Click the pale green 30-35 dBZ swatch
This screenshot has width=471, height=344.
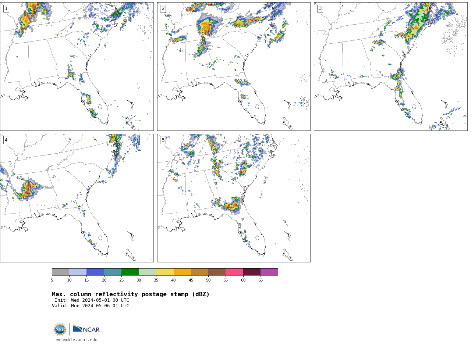148,272
